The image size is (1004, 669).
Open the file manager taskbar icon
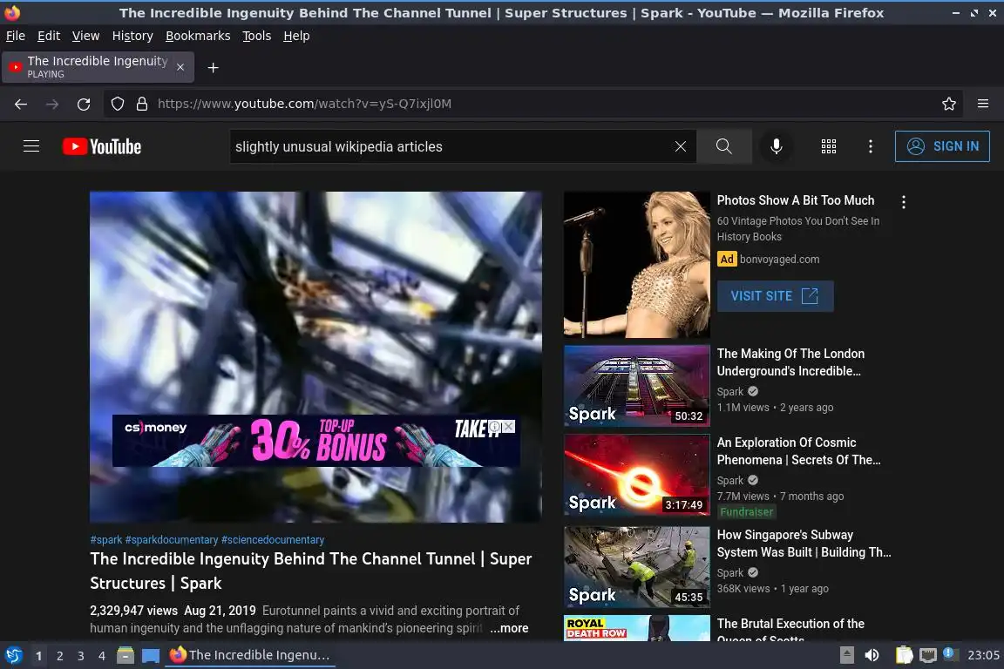tap(125, 655)
